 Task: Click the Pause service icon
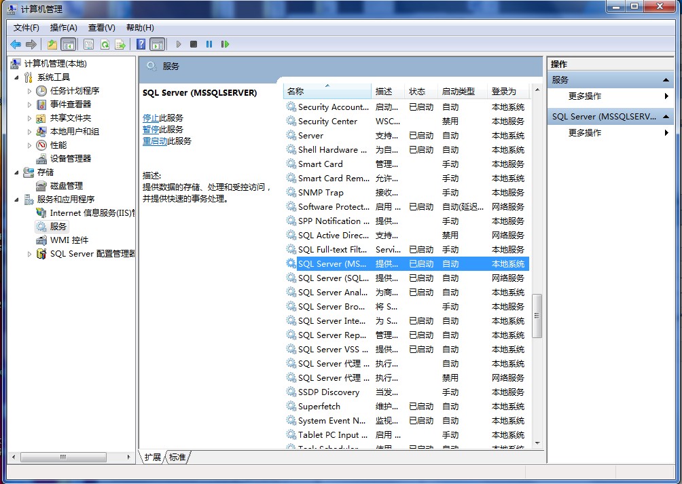pyautogui.click(x=209, y=44)
